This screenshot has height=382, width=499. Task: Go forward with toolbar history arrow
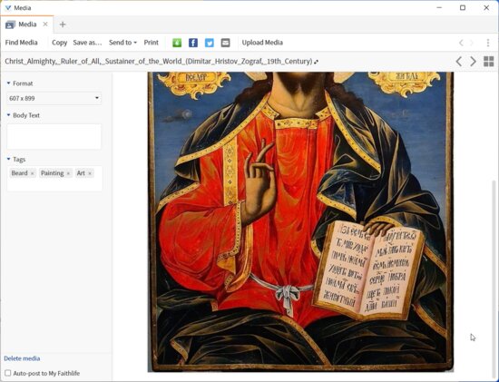tap(472, 43)
